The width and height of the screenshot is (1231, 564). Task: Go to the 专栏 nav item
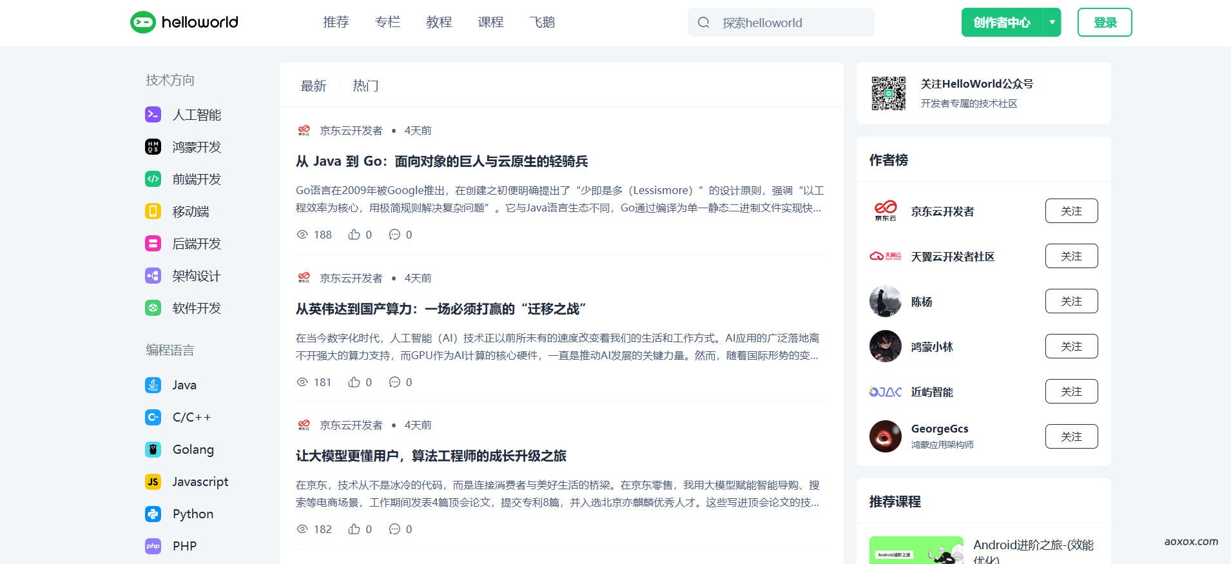pos(387,23)
